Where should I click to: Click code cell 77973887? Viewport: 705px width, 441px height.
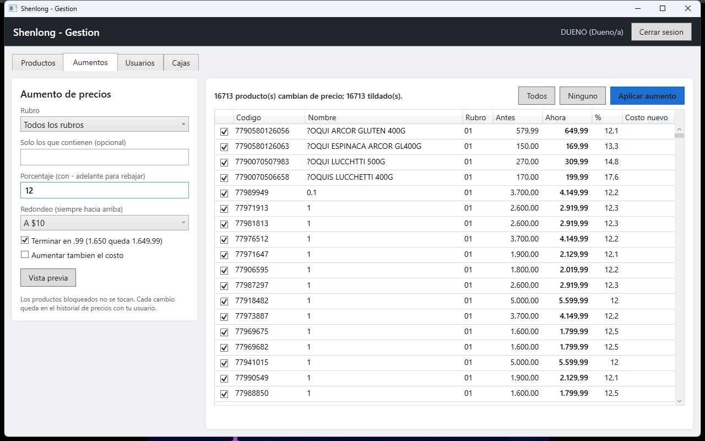tap(252, 316)
